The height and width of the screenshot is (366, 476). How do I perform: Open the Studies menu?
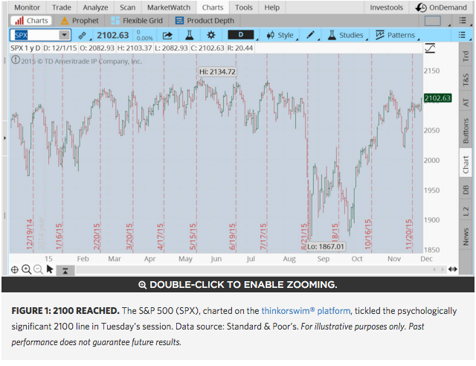pos(345,35)
